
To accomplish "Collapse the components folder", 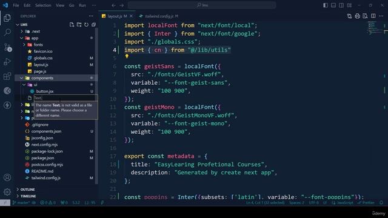I will click(22, 78).
